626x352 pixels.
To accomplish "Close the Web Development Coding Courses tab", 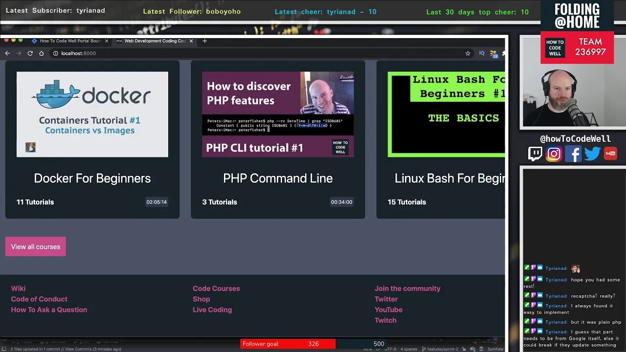I will (x=191, y=41).
